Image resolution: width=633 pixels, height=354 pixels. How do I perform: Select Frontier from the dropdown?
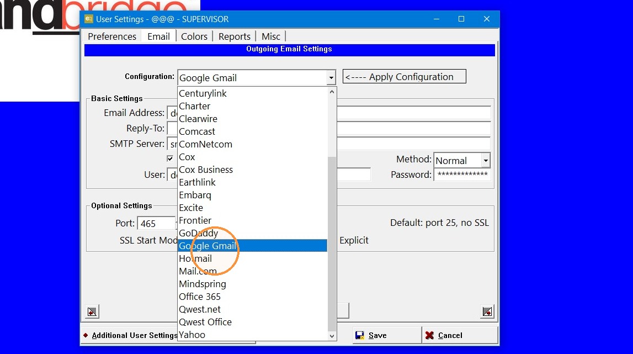point(253,221)
